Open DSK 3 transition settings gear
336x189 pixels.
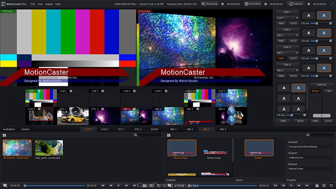click(x=331, y=58)
